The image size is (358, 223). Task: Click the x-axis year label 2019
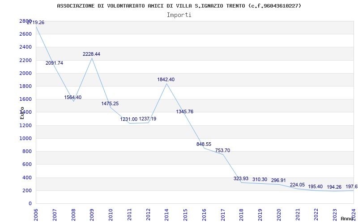click(260, 215)
